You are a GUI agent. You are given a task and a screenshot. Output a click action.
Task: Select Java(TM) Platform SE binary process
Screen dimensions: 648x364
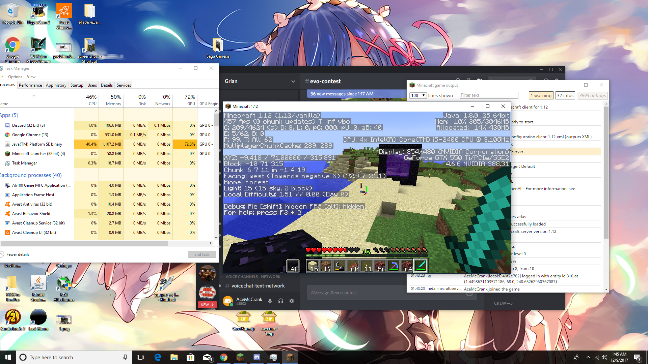click(37, 144)
